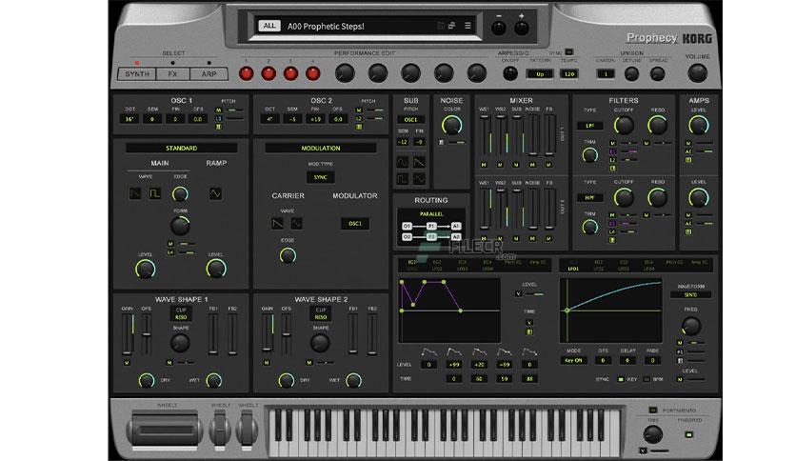This screenshot has width=796, height=461.
Task: Click the save preset icon in display
Action: point(441,26)
